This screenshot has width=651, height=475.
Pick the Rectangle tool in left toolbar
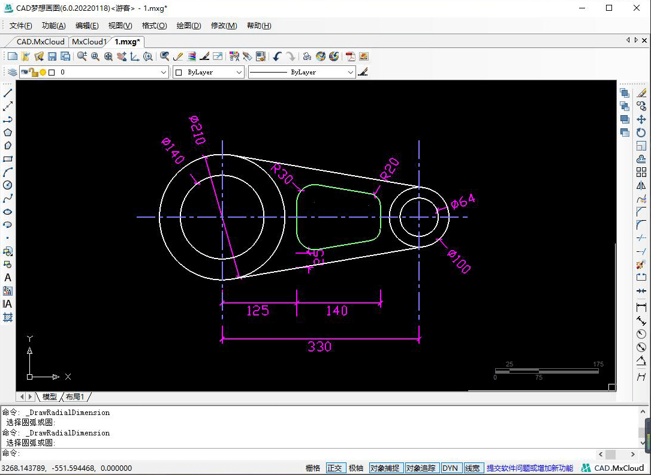8,159
